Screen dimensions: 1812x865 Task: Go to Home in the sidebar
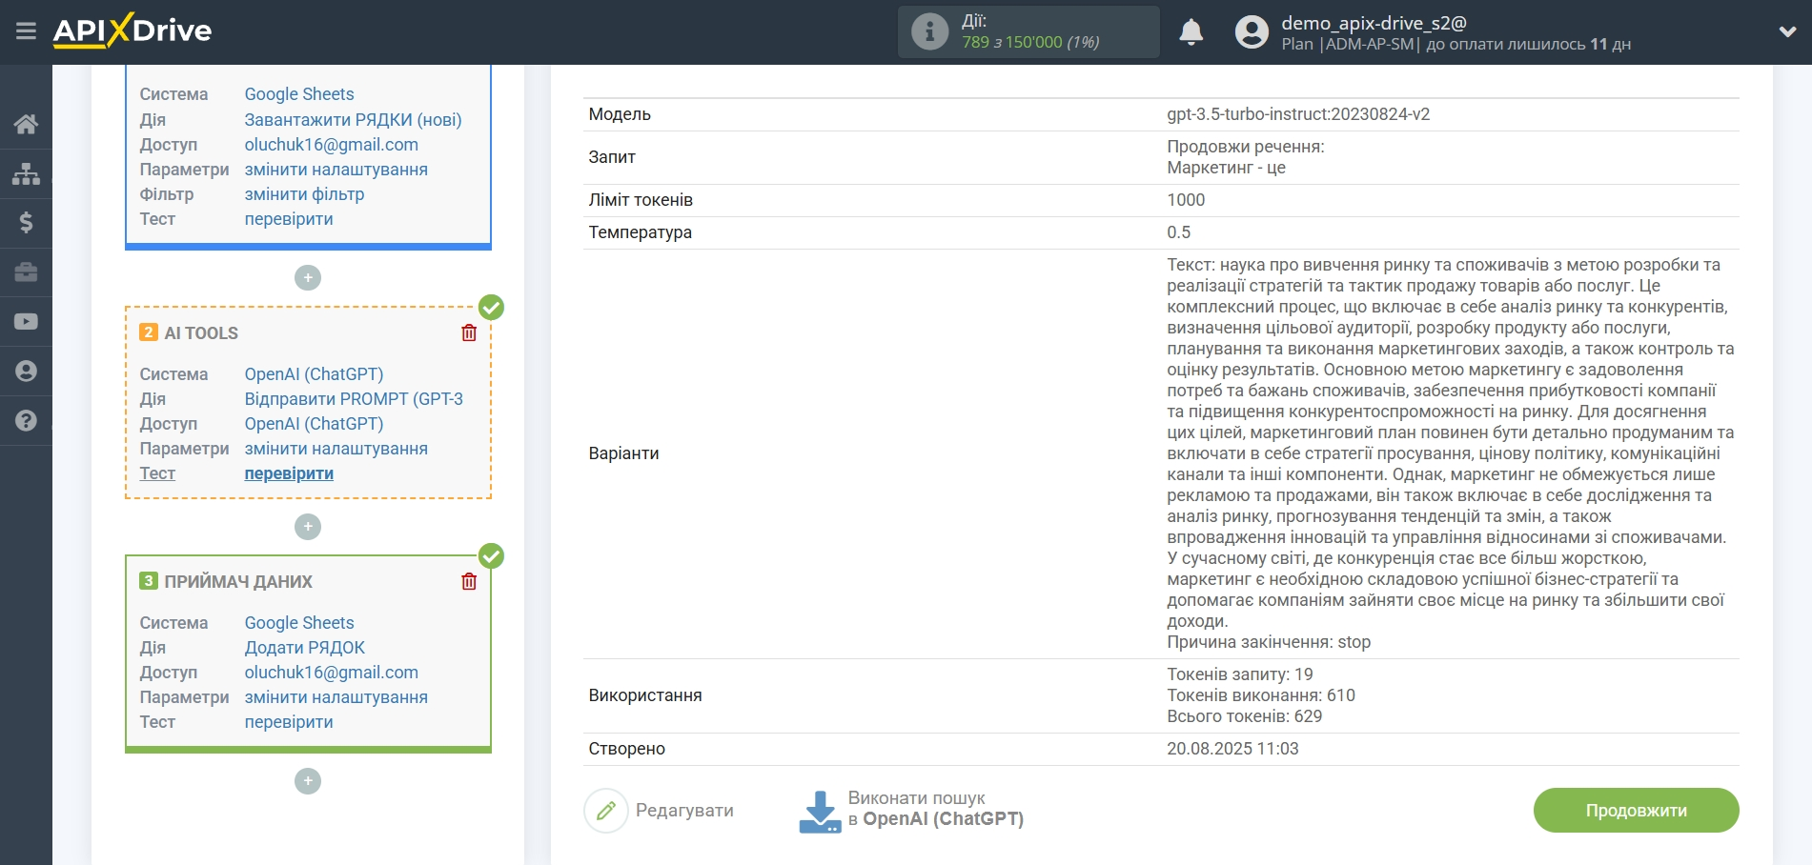(26, 124)
